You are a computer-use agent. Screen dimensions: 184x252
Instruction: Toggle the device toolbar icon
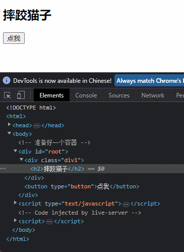[21, 95]
